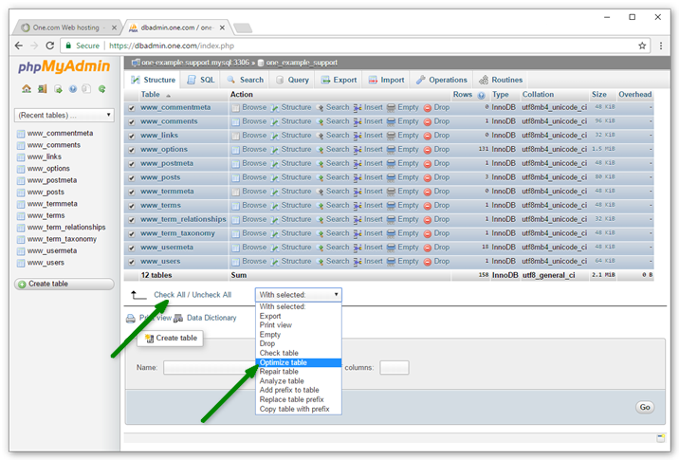The width and height of the screenshot is (679, 460).
Task: Open the Export tab
Action: (339, 80)
